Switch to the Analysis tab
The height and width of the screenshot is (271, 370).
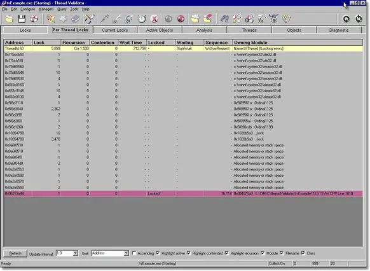click(x=204, y=30)
